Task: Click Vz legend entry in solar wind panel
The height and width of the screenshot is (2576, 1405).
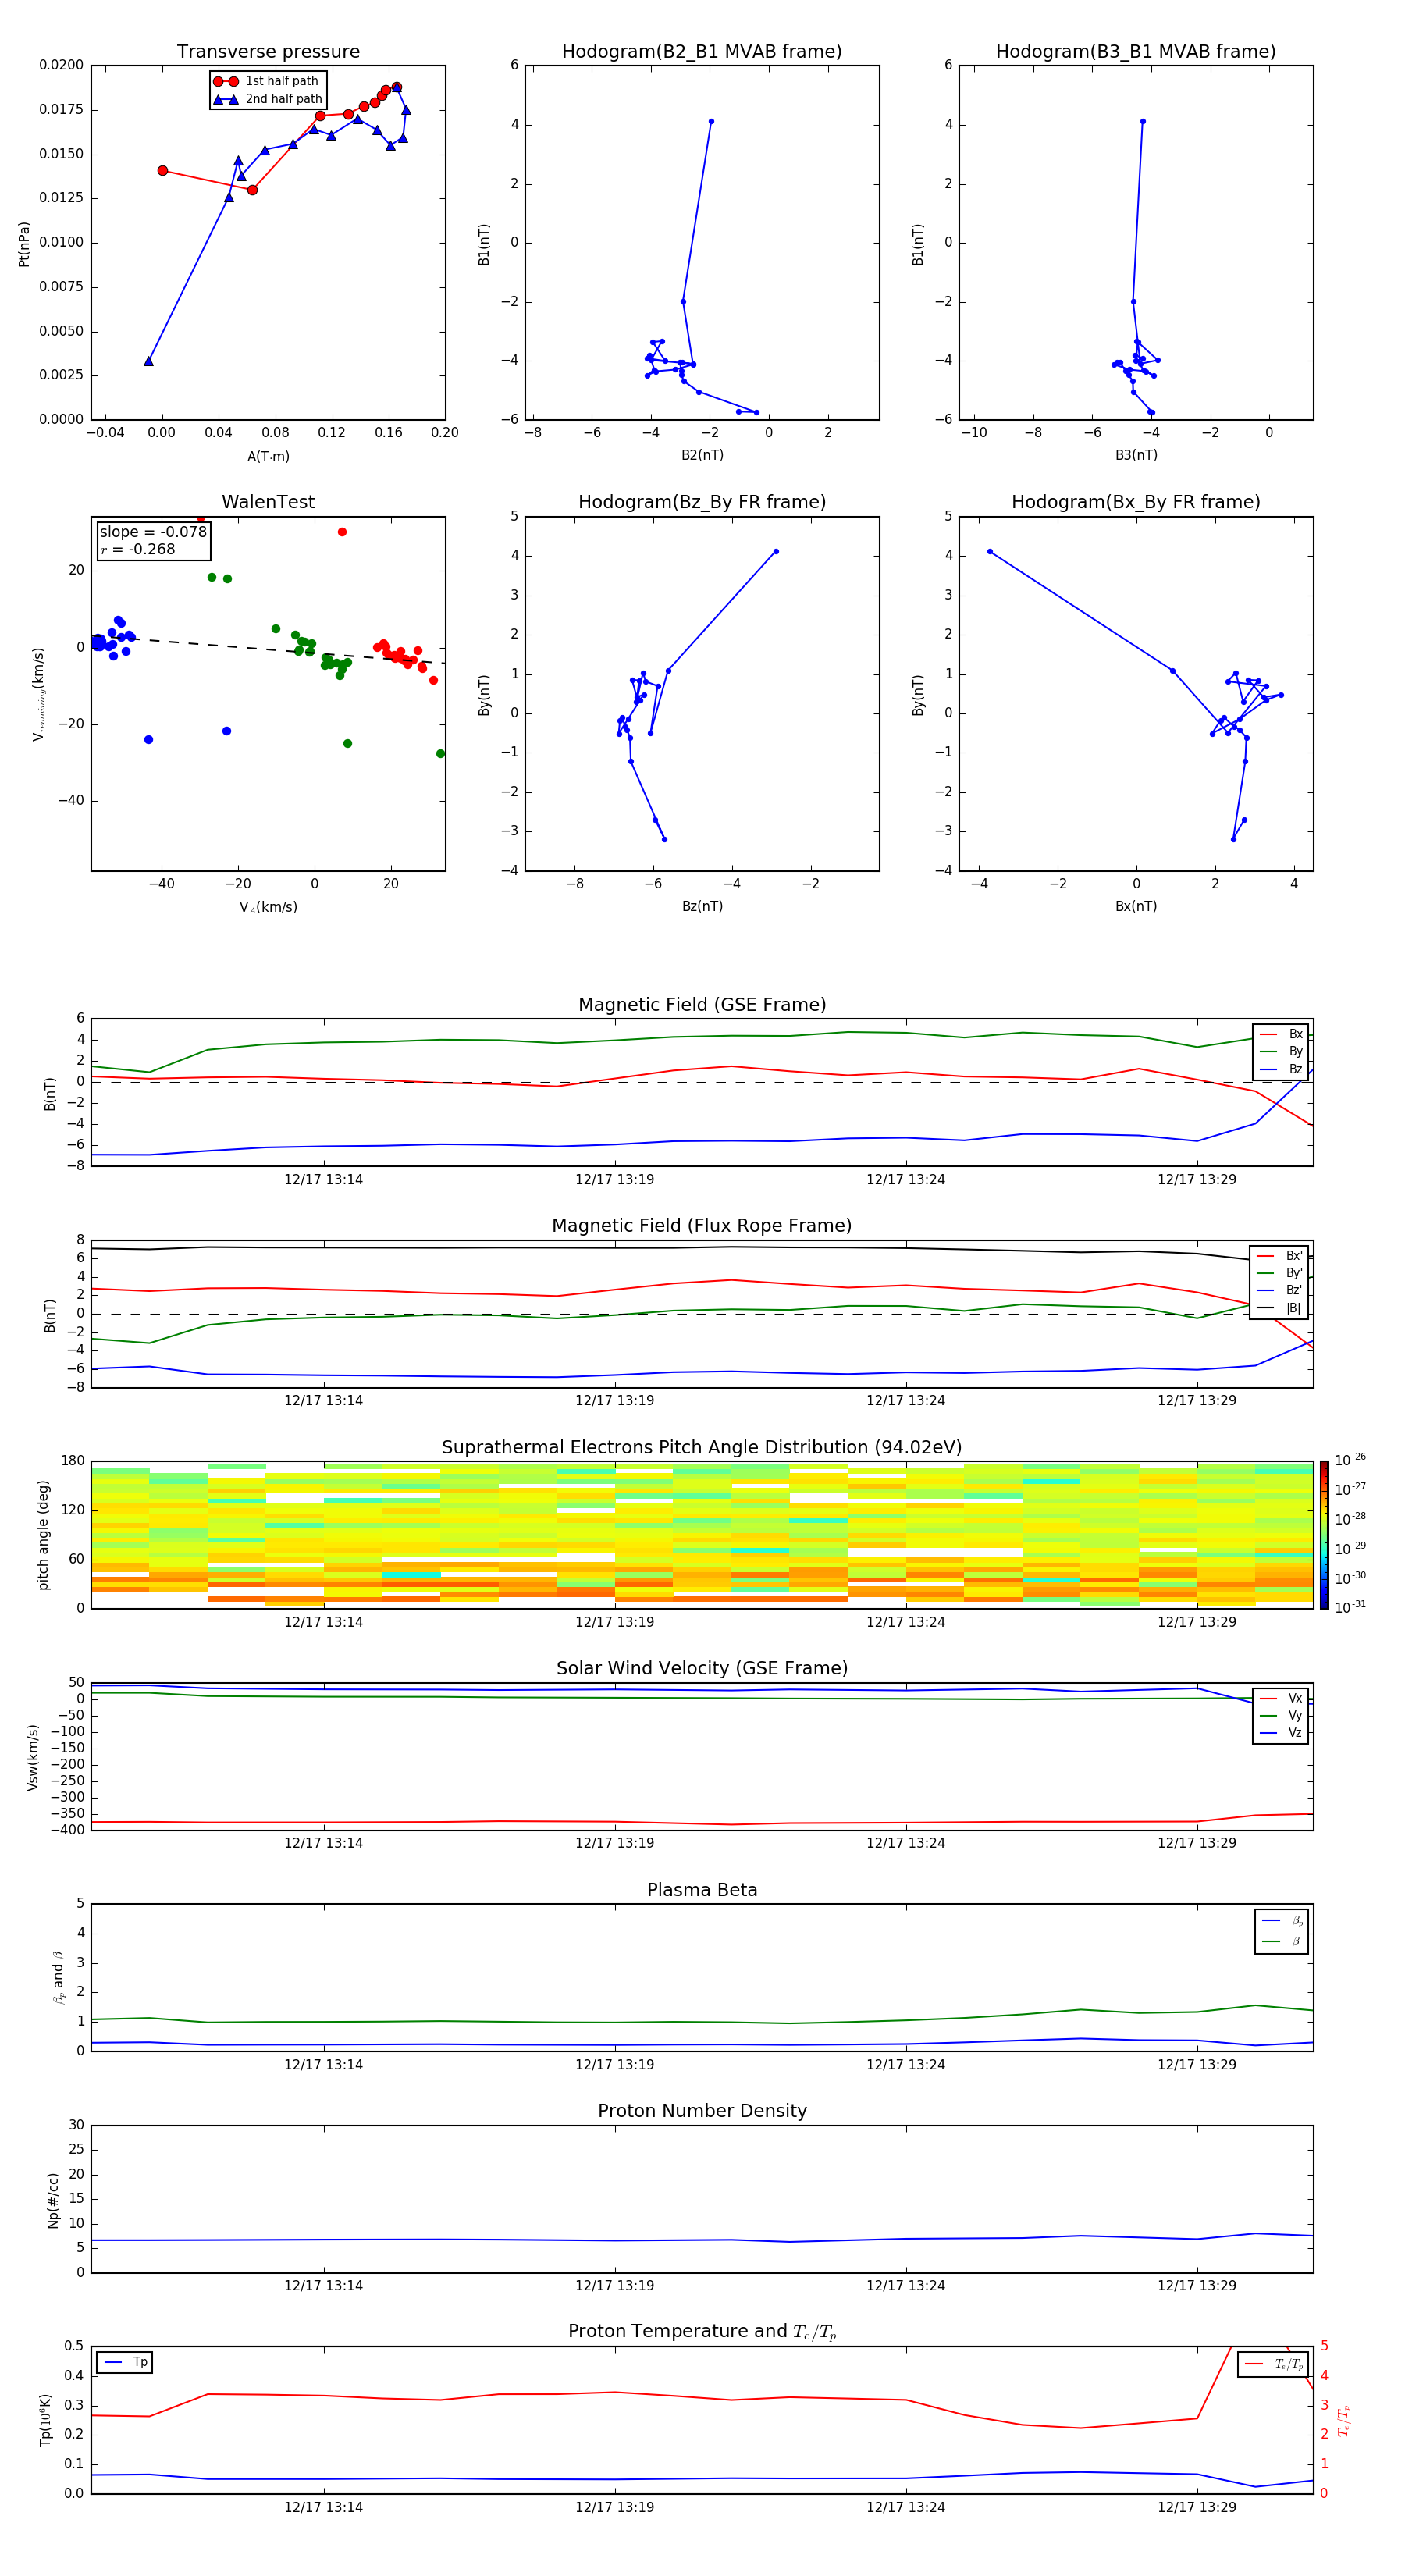Action: pyautogui.click(x=1281, y=1733)
